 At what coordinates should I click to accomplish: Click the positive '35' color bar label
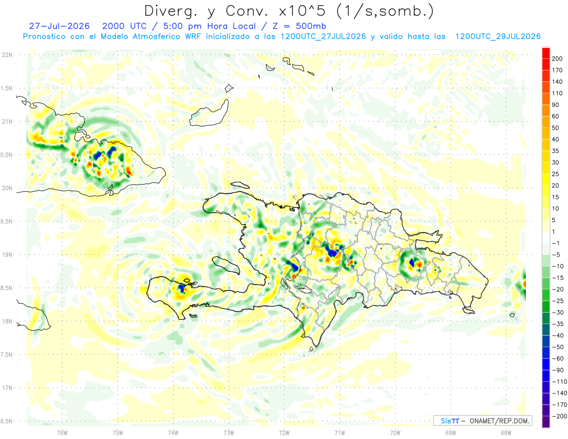556,151
